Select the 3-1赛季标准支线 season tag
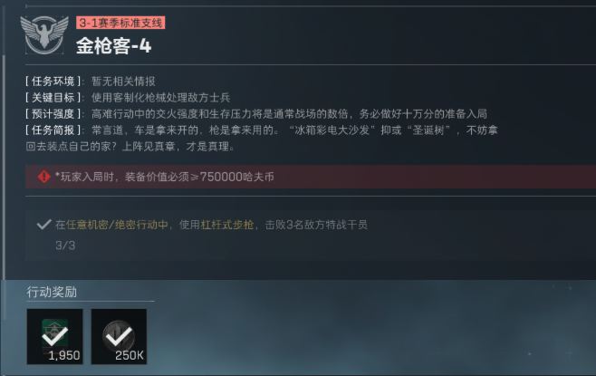The width and height of the screenshot is (596, 376). coord(120,23)
